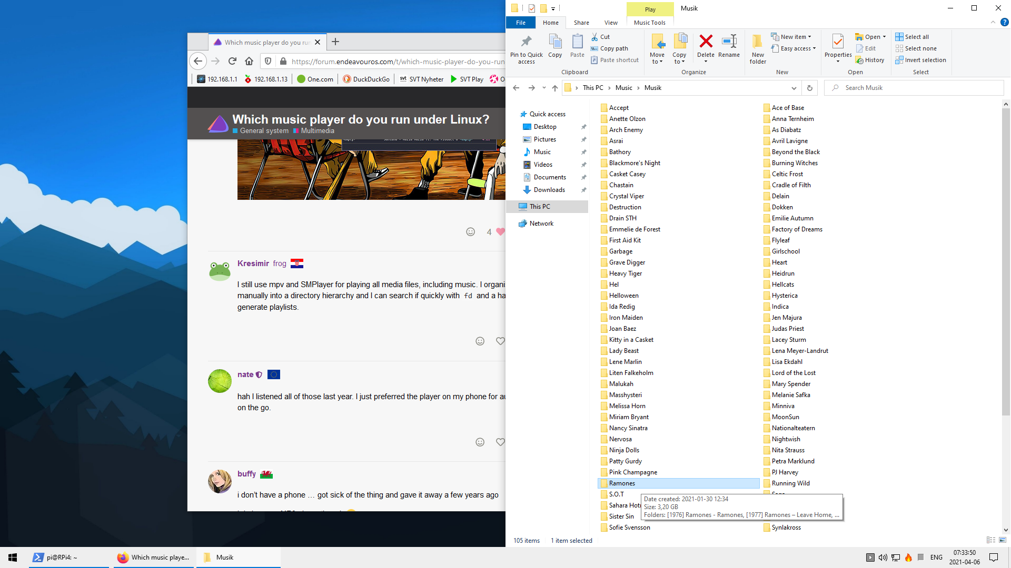Open SVT Play bookmark

coord(467,79)
